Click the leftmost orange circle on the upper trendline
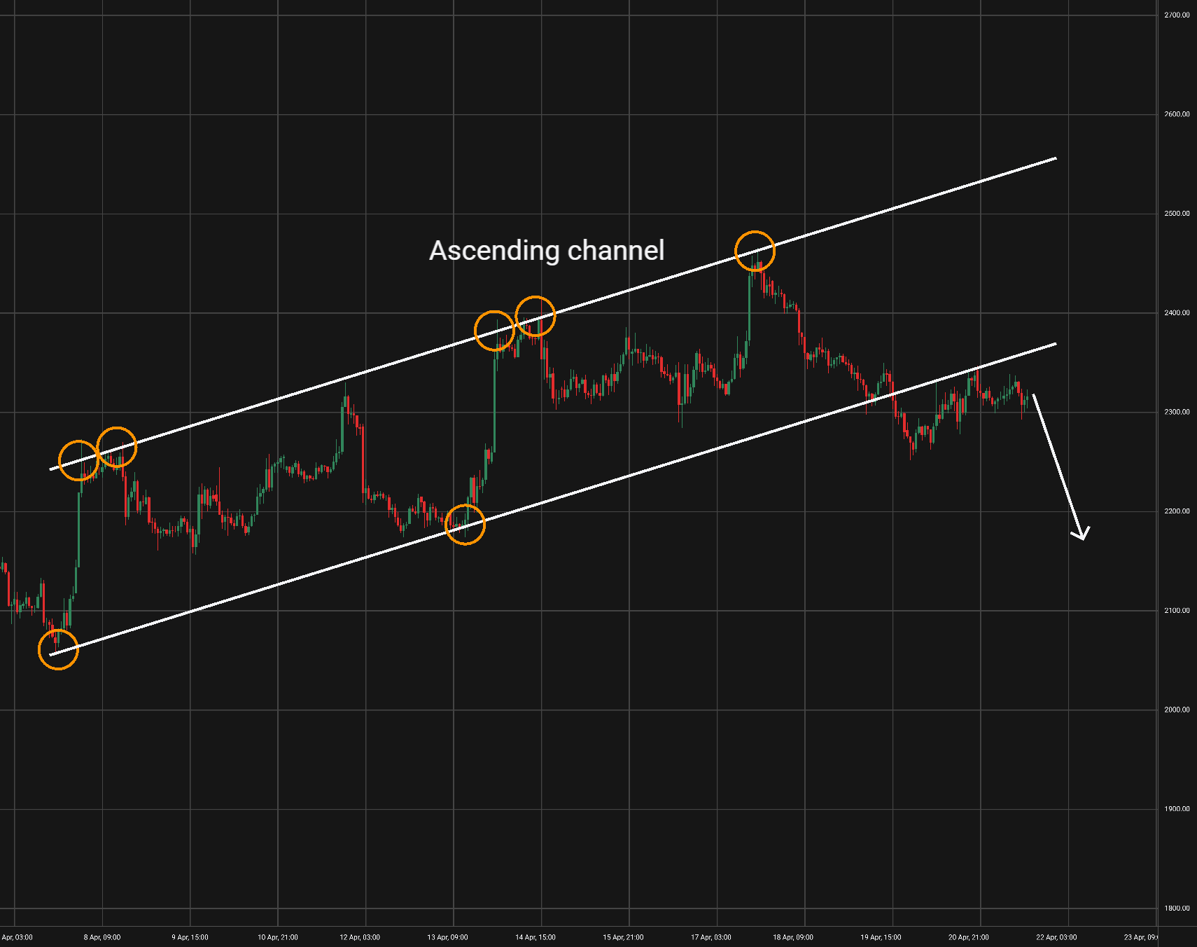 (x=78, y=460)
